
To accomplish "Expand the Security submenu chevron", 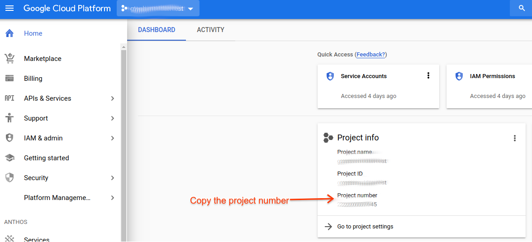I will (113, 178).
